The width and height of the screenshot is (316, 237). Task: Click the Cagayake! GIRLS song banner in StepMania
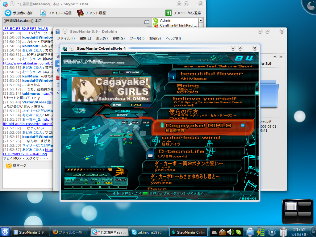111,89
